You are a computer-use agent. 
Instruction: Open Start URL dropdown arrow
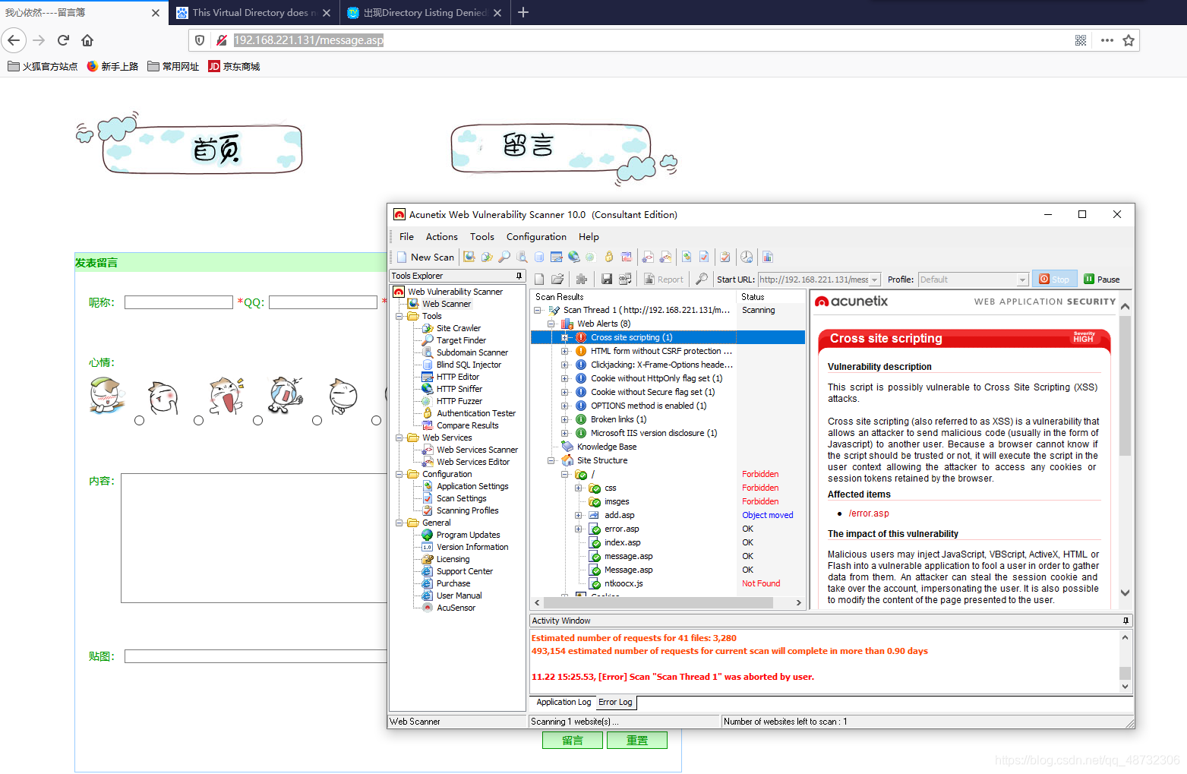tap(875, 280)
